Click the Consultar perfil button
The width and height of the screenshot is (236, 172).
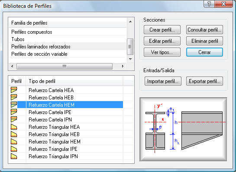coord(204,30)
